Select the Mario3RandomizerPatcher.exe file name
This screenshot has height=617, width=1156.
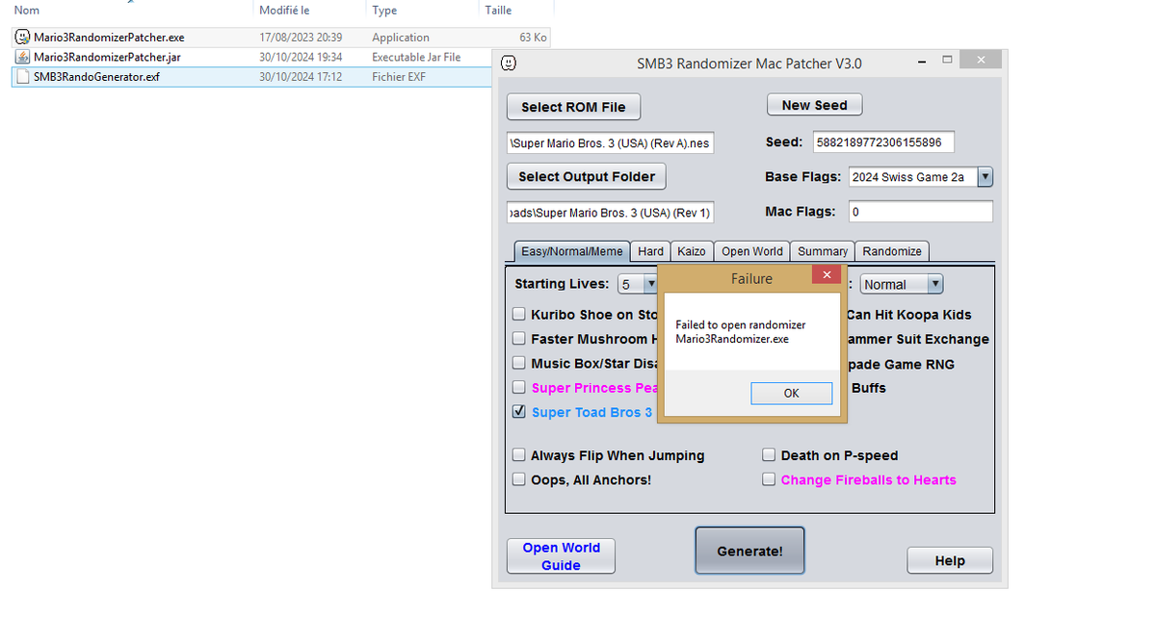[109, 38]
